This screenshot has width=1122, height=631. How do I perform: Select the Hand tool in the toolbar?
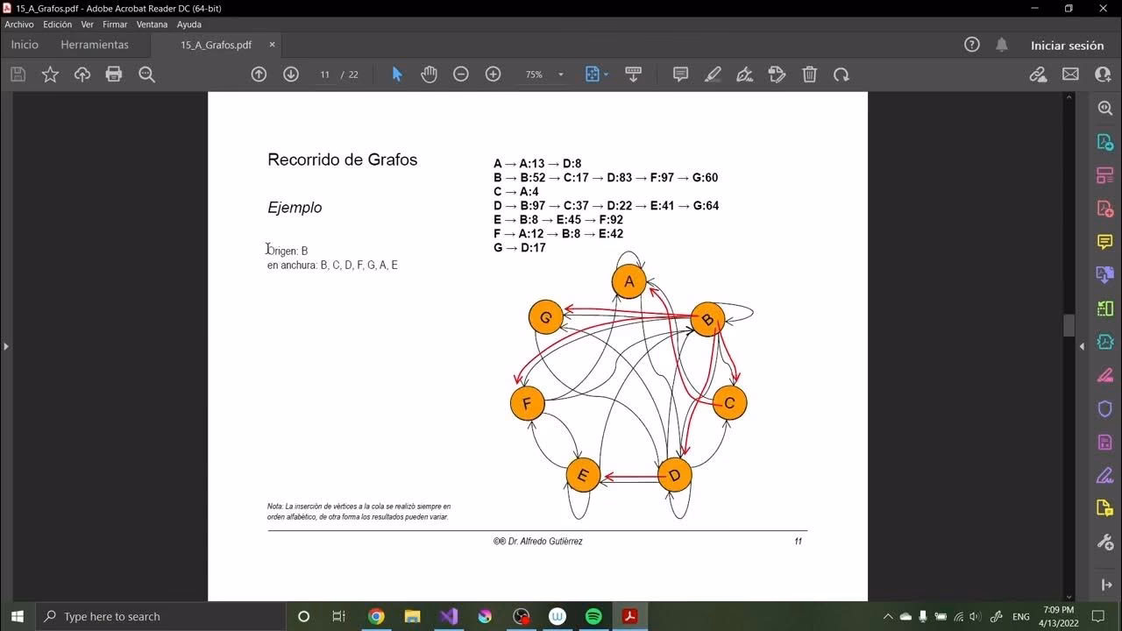(429, 74)
